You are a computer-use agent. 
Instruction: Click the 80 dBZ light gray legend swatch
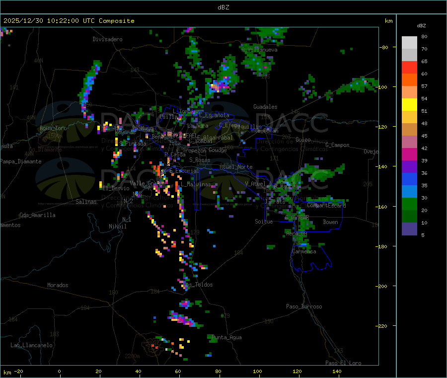(x=409, y=43)
